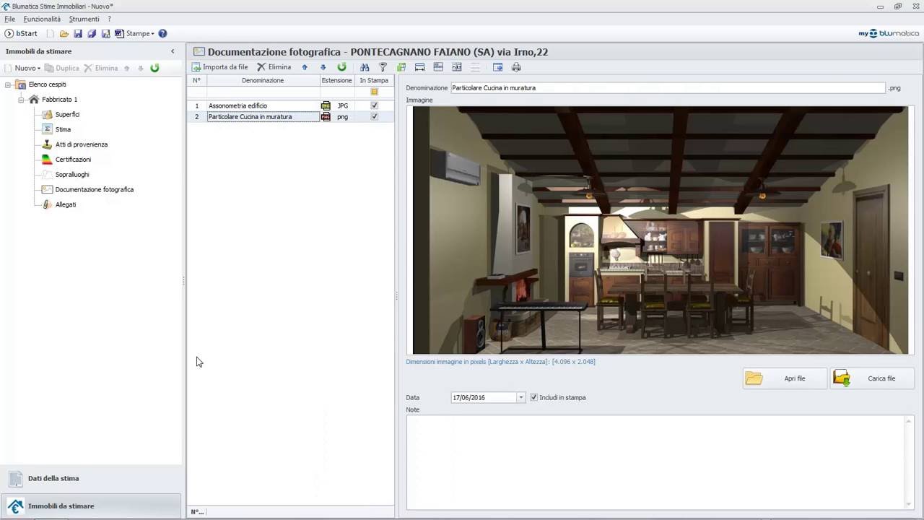Click the bStart arrow icon
Screen dimensions: 924x520
[x=9, y=34]
